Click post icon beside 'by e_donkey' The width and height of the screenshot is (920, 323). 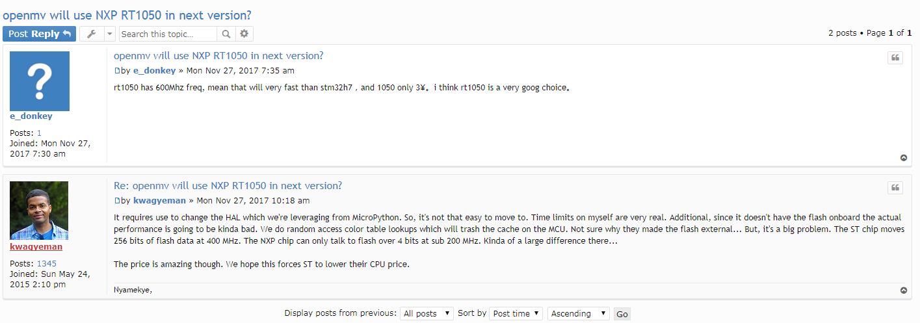coord(117,71)
